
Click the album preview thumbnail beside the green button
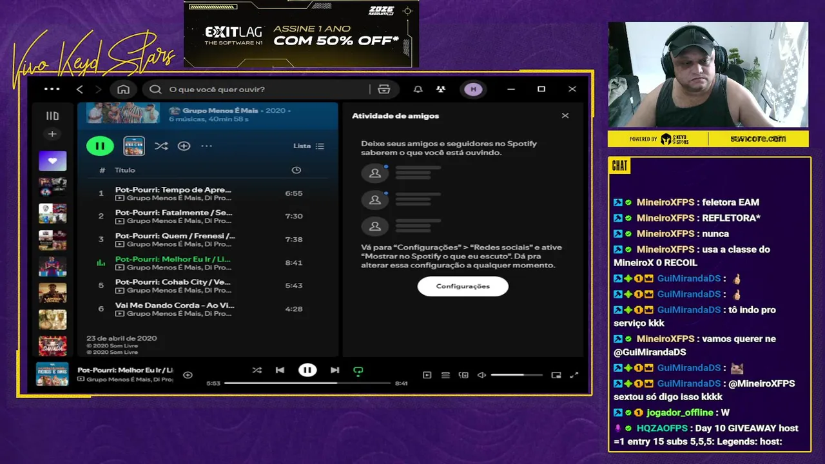134,146
